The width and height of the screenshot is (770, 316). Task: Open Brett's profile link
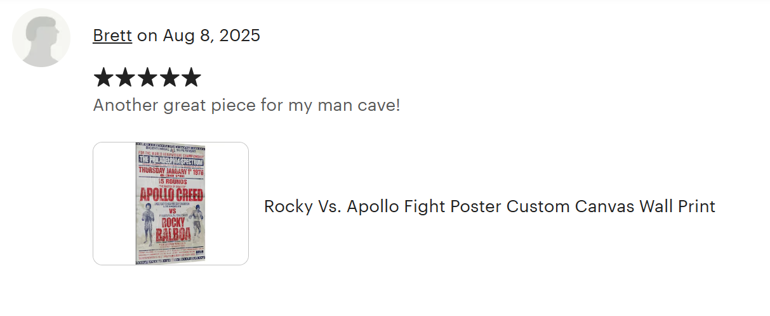[112, 35]
